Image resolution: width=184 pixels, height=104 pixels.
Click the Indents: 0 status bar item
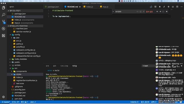click(x=134, y=102)
